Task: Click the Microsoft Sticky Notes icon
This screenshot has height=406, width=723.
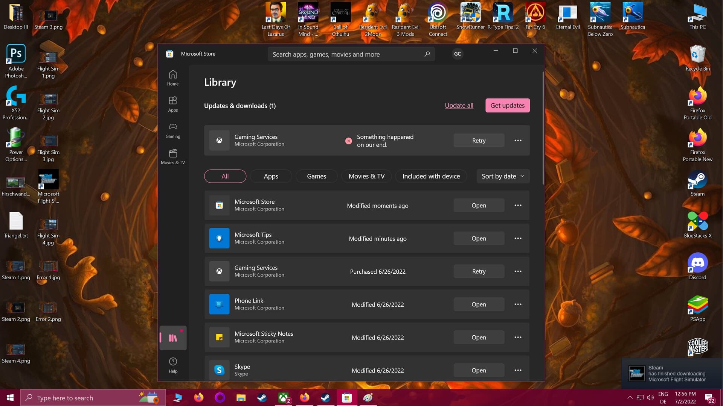Action: coord(219,337)
